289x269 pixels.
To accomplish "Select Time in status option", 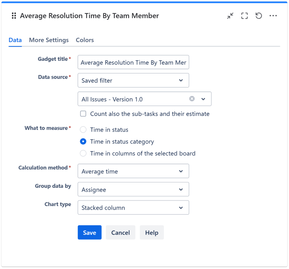I will pos(83,130).
